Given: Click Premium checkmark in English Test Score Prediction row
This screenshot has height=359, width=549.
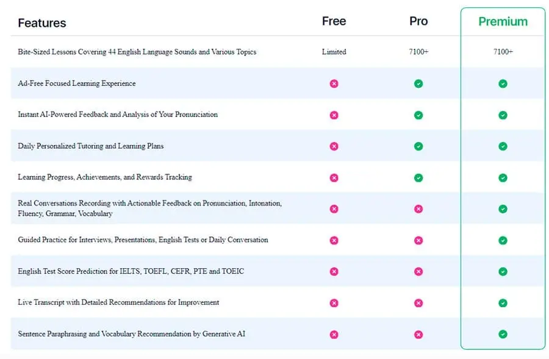Looking at the screenshot, I should click(503, 271).
